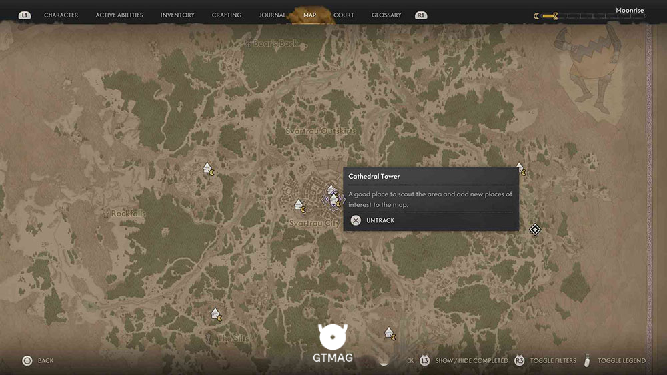667x375 pixels.
Task: Click Toggle Legend
Action: [x=622, y=360]
